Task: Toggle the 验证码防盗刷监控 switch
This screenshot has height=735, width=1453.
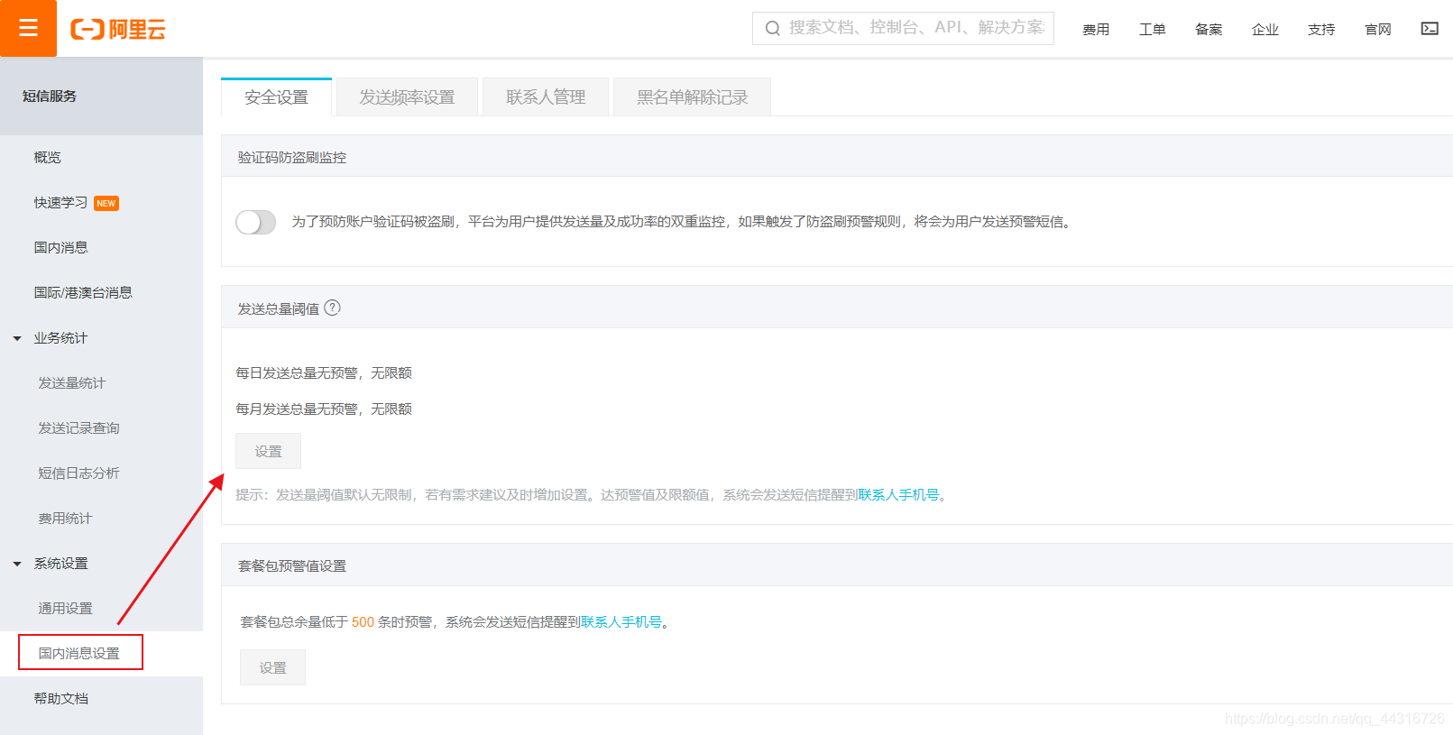Action: click(256, 222)
